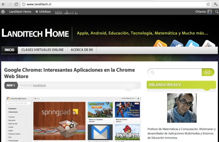Screen dimensions: 219x142
Task: Click the browser back arrow
Action: point(3,4)
